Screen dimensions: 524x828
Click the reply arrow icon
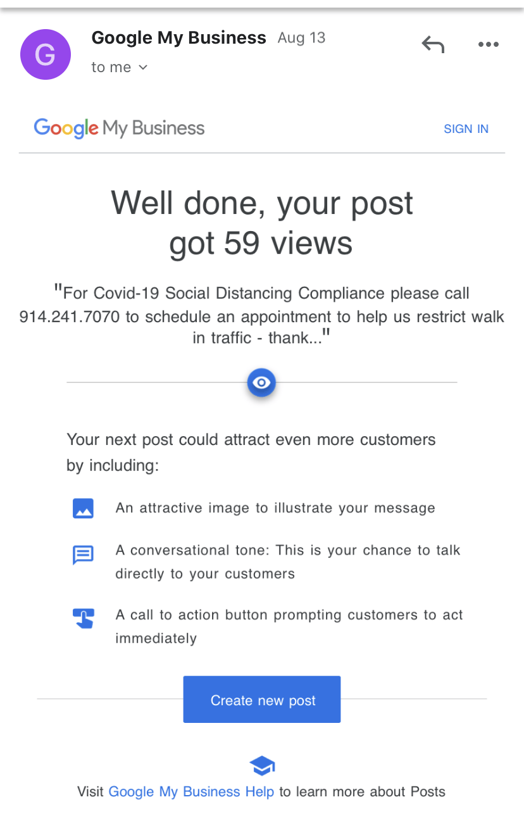click(434, 44)
